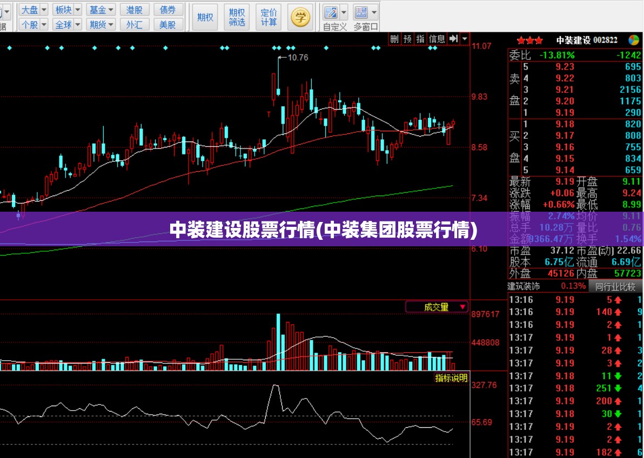Click the 10.76 high price marker
644x458 pixels.
tap(298, 57)
